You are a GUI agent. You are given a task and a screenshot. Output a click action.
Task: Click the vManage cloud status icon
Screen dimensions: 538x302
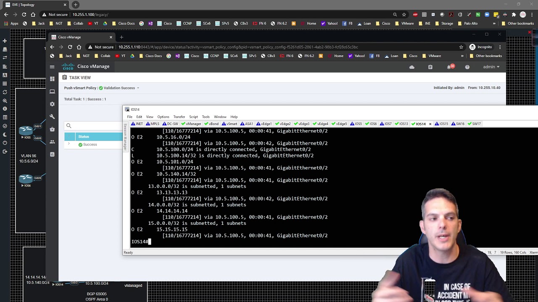pos(412,67)
